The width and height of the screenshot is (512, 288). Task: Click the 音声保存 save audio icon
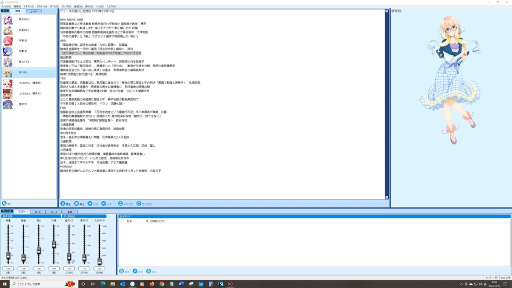(x=120, y=203)
